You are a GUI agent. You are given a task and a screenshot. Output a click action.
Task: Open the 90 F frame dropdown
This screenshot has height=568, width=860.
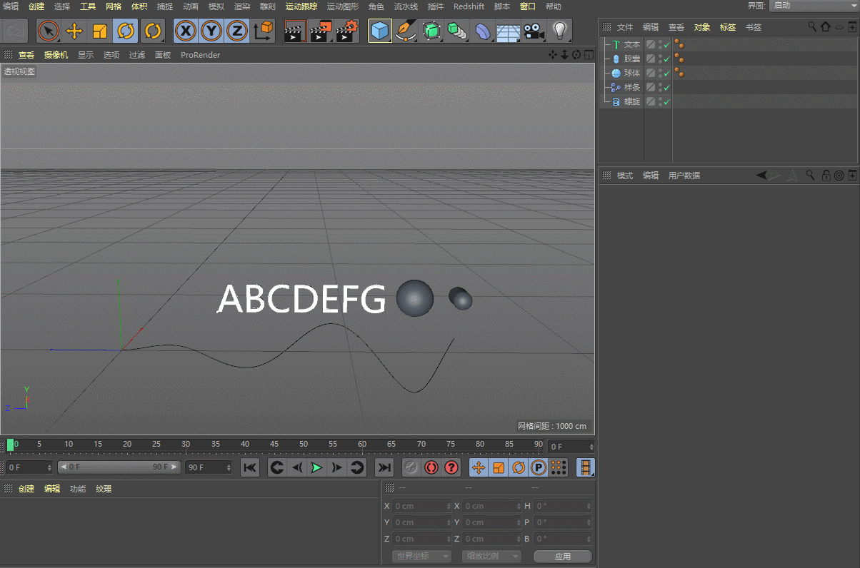(x=209, y=467)
